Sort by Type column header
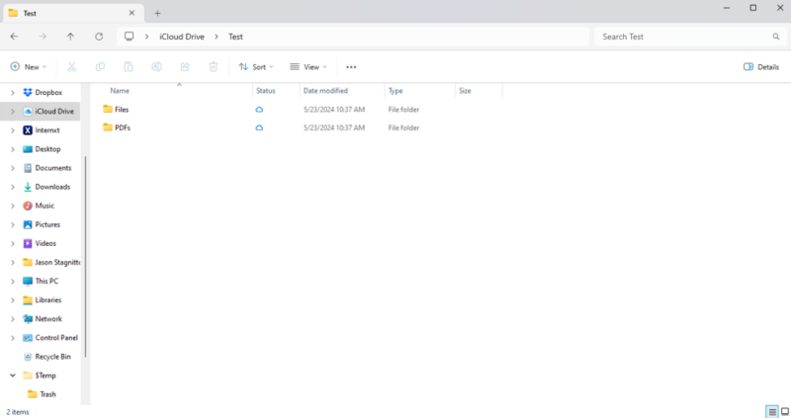This screenshot has width=791, height=418. 395,91
